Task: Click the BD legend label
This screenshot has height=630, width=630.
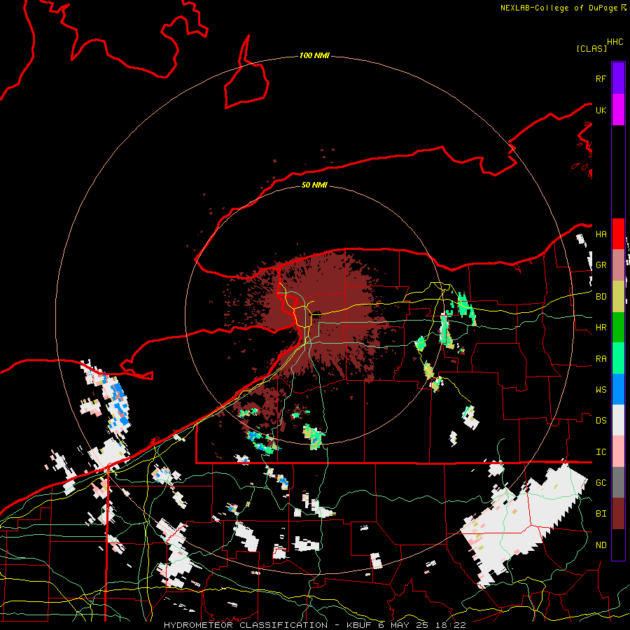Action: (x=601, y=297)
